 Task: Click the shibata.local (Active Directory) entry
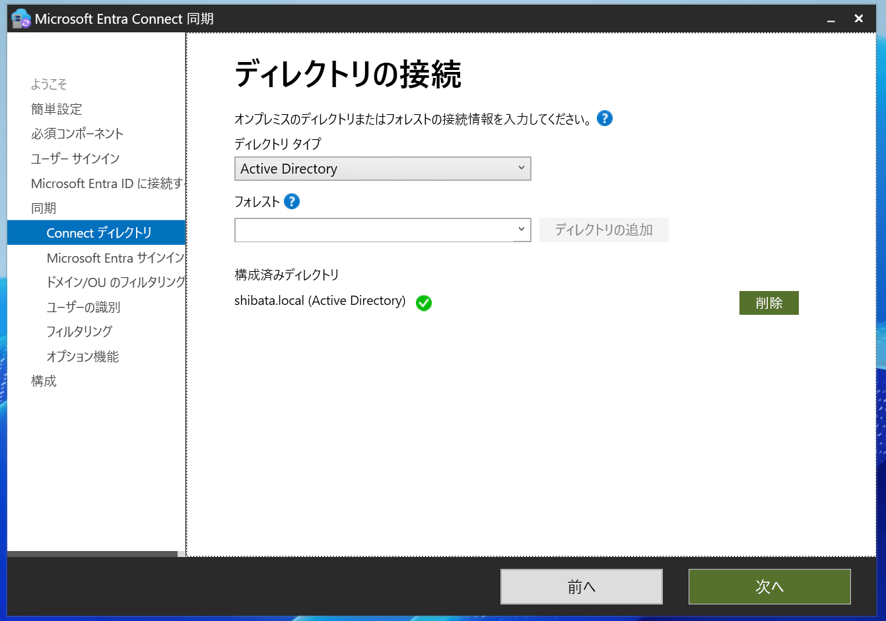pos(320,301)
